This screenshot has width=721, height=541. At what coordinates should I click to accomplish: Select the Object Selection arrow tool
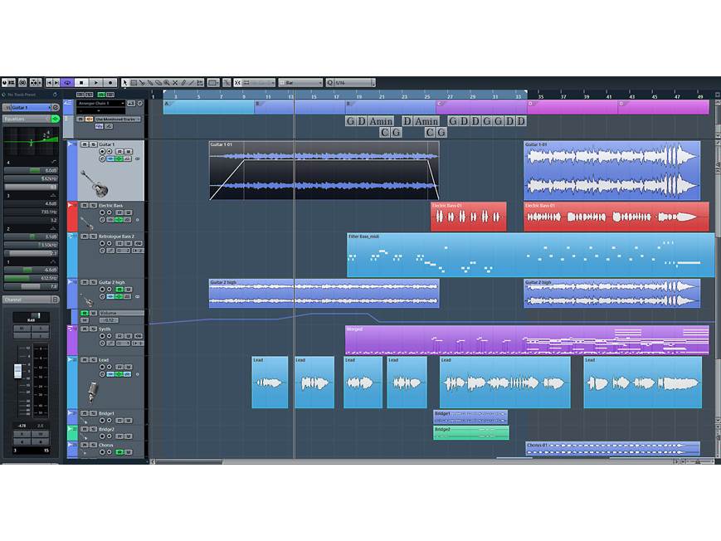pyautogui.click(x=124, y=82)
